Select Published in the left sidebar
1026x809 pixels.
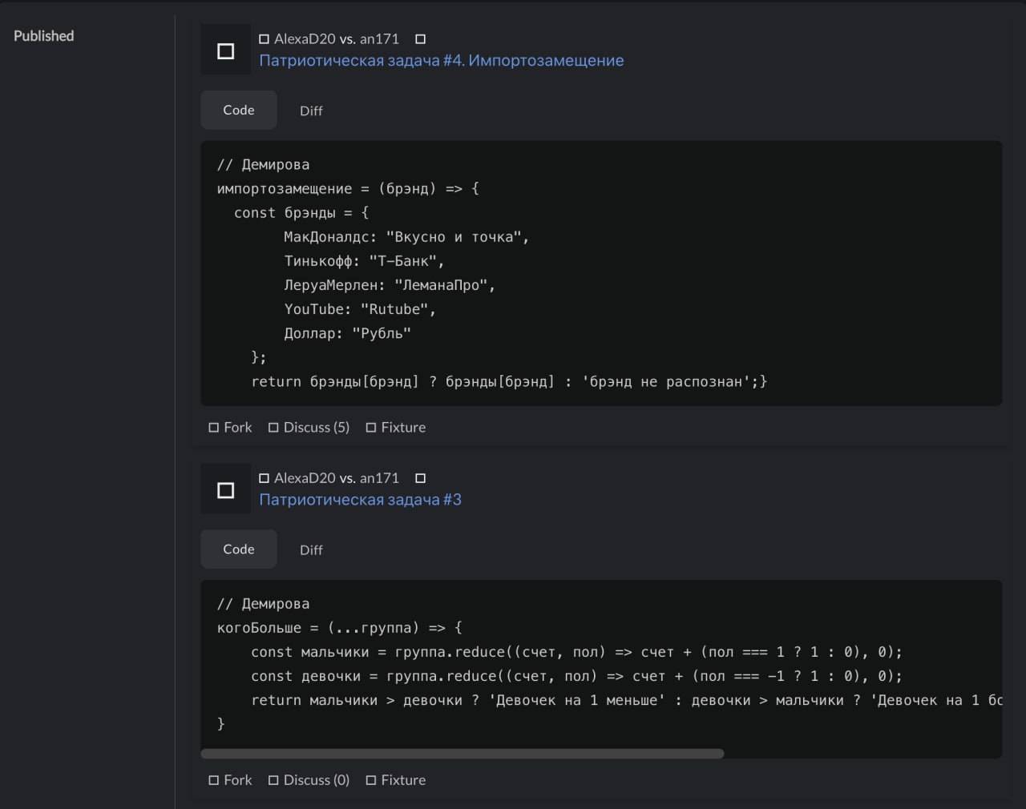click(43, 35)
